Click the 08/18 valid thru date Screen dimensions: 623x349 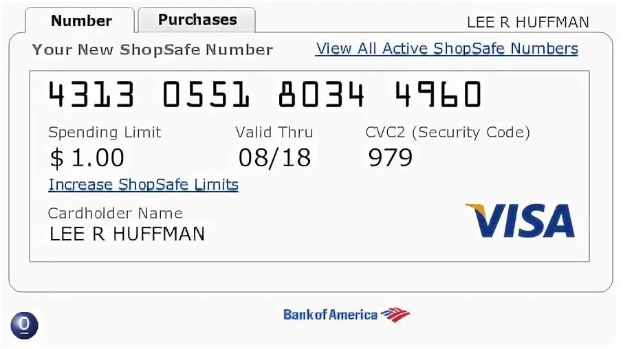274,157
